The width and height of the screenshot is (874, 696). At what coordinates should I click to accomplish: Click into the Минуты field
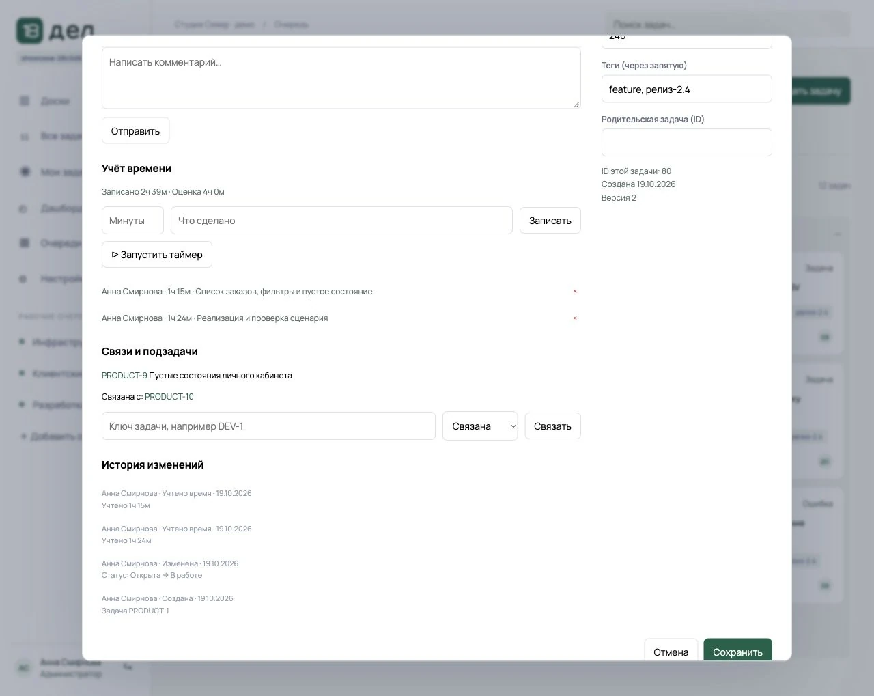pos(132,221)
